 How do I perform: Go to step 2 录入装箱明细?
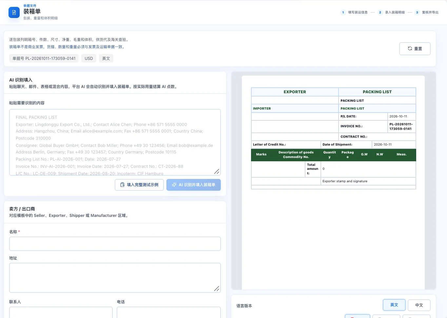click(391, 12)
